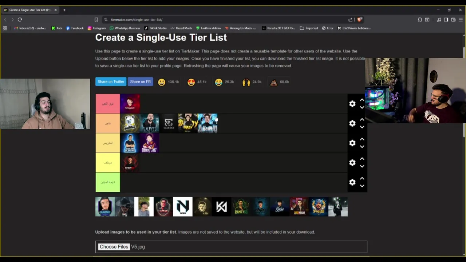Select the KA logo image in pool
The width and height of the screenshot is (466, 262).
221,207
